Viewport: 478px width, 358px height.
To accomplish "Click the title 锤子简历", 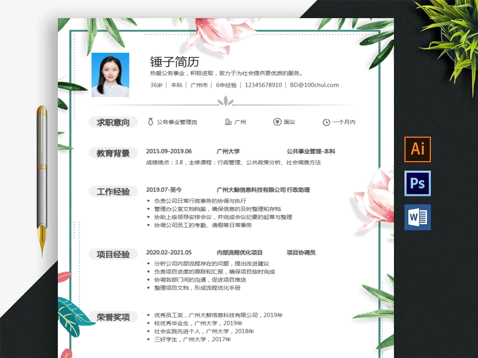I will pos(175,62).
